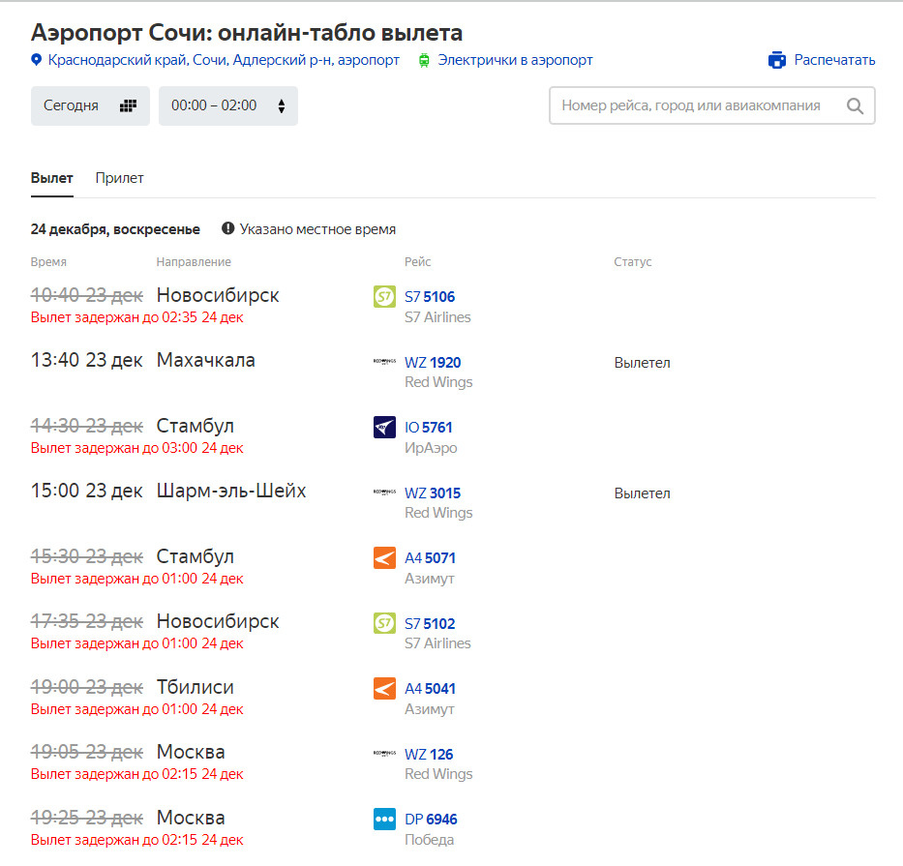Open the Краснодарский край airport address link

(x=224, y=60)
